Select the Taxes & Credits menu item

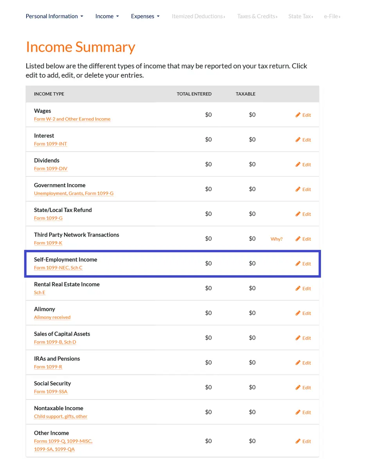click(x=257, y=16)
